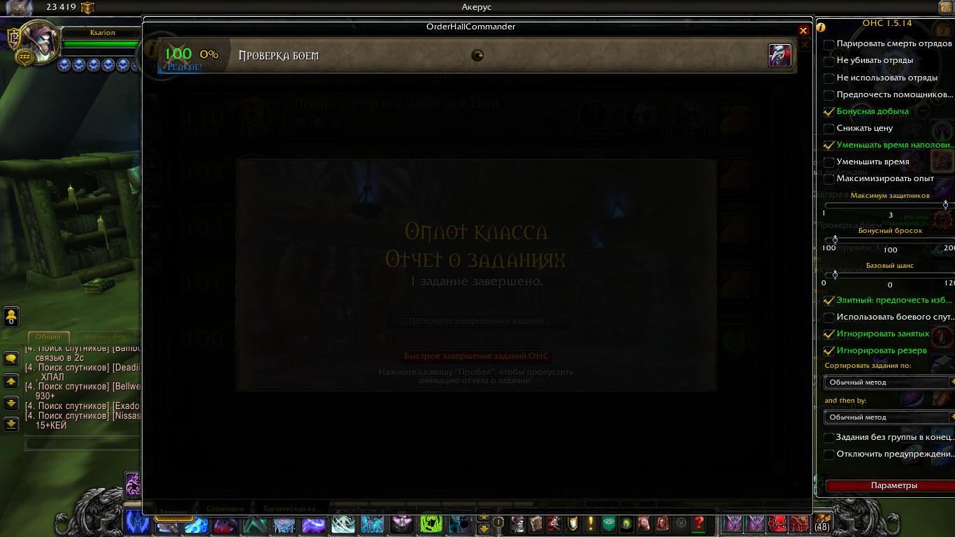Switch to the Общий chat tab
955x537 pixels.
[48, 337]
